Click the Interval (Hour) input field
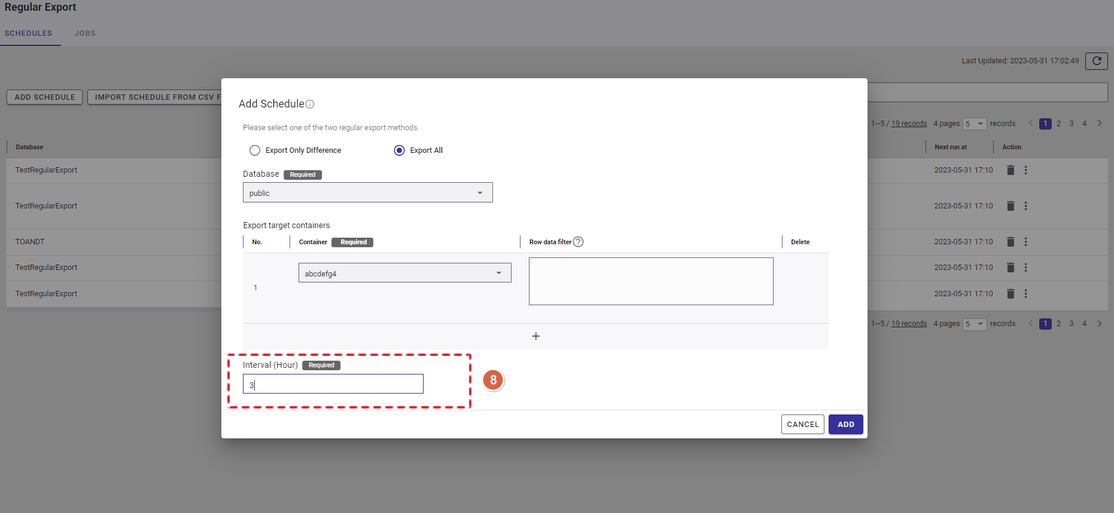Viewport: 1114px width, 513px height. tap(333, 384)
